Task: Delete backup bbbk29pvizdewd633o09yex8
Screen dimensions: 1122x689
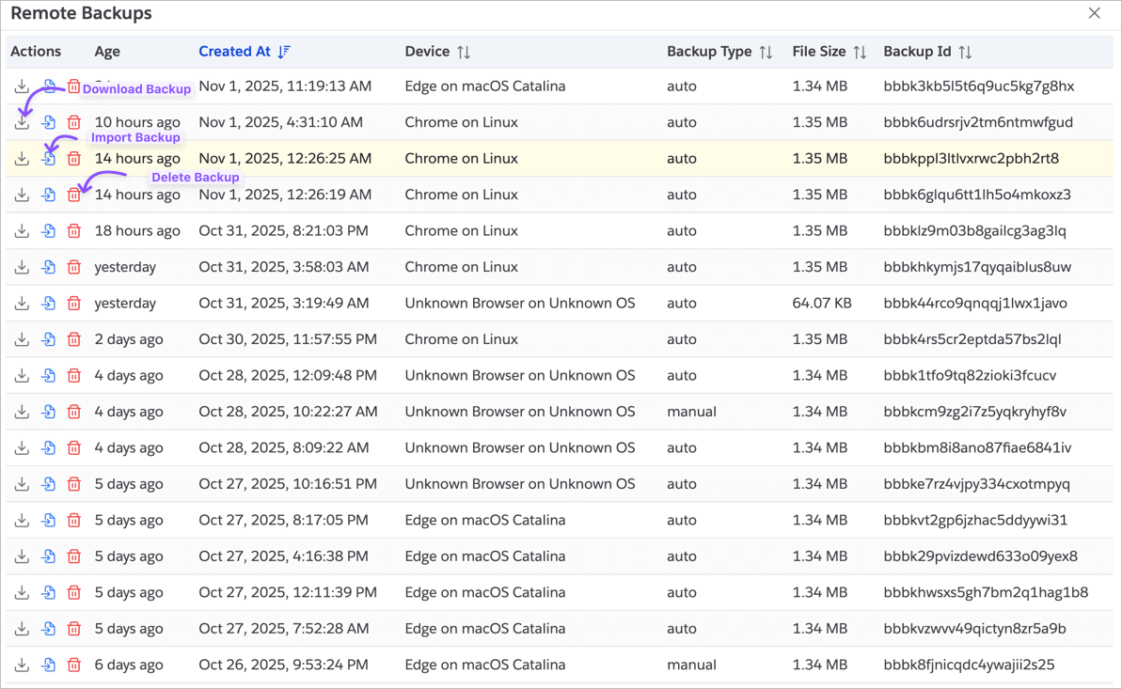Action: point(74,556)
